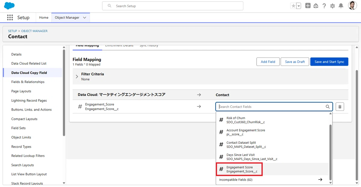361x187 pixels.
Task: Select the Object Manager tab
Action: [x=67, y=17]
